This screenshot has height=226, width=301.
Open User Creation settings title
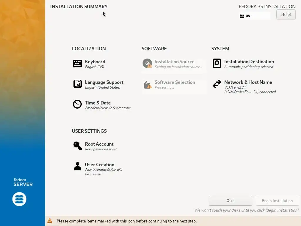coord(100,165)
